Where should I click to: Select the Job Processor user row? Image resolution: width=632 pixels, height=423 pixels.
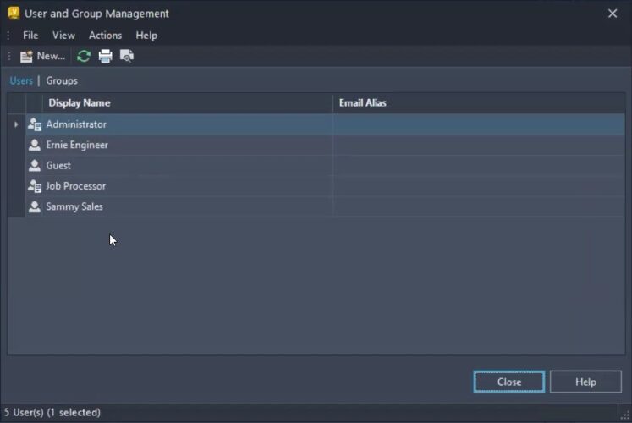[325, 186]
